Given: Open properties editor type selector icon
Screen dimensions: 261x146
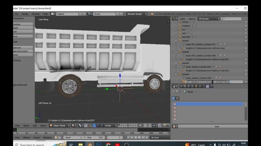Looking at the screenshot, I should click(x=175, y=86).
